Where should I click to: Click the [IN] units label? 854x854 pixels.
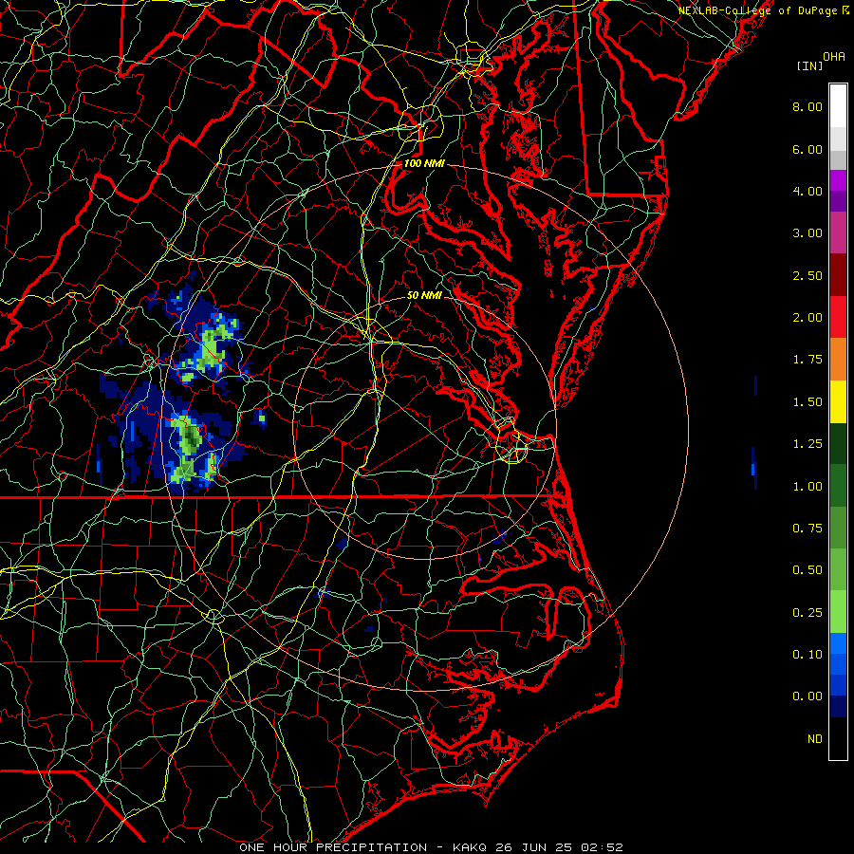pos(809,65)
